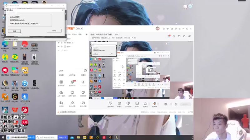Open the Samplitude moon icon on taskbar
The height and width of the screenshot is (140, 250).
coord(117,137)
